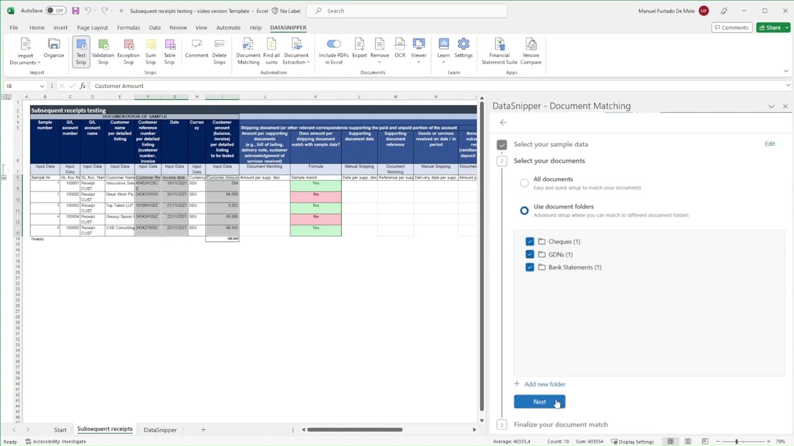Toggle the AutoSave switch
The image size is (794, 446).
tap(56, 11)
